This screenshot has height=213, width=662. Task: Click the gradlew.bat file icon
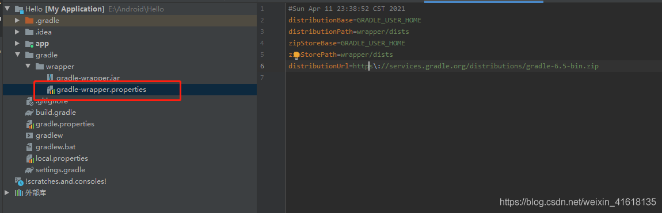tap(29, 147)
